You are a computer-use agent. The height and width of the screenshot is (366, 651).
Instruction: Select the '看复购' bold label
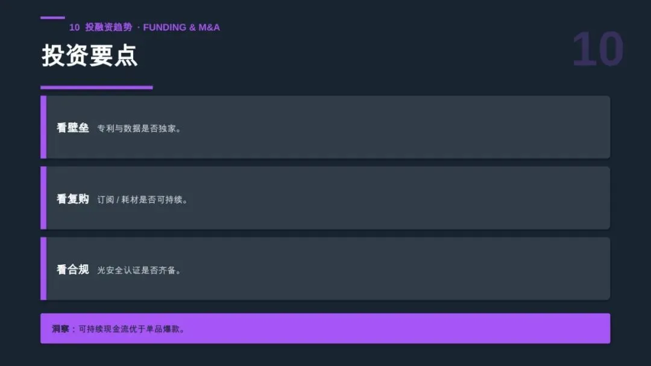(73, 199)
